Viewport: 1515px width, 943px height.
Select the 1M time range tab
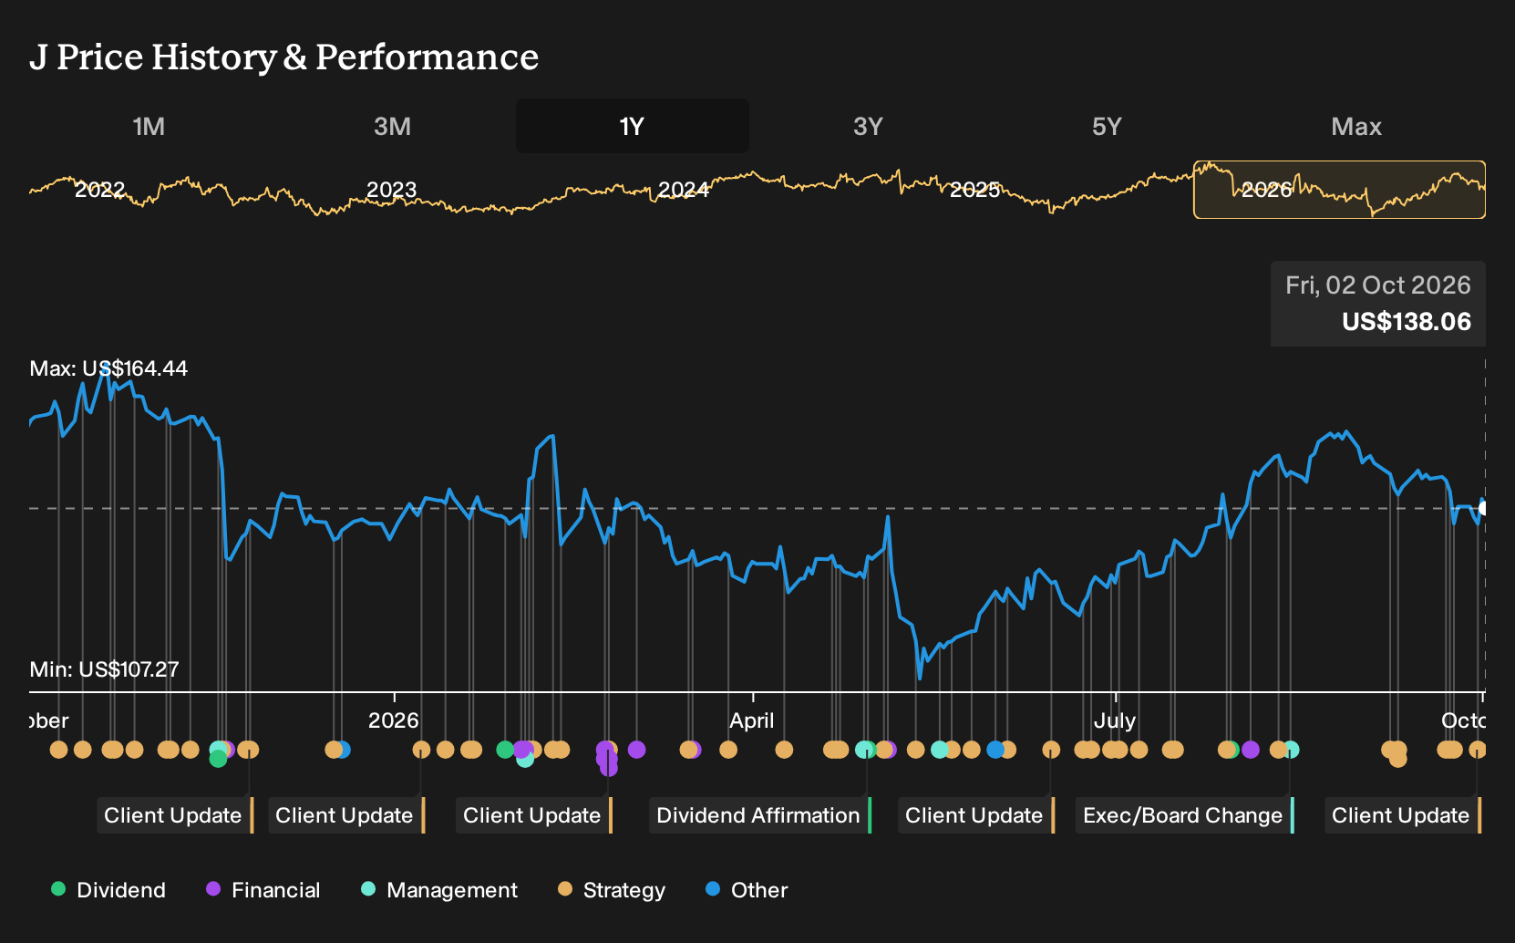(x=149, y=126)
